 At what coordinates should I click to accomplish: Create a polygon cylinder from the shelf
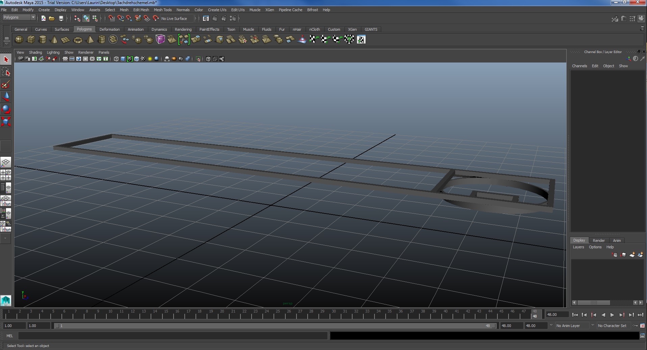click(42, 40)
